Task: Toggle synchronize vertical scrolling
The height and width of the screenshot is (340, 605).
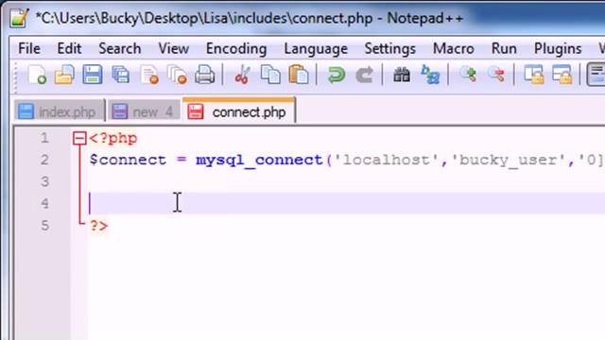Action: (x=534, y=75)
